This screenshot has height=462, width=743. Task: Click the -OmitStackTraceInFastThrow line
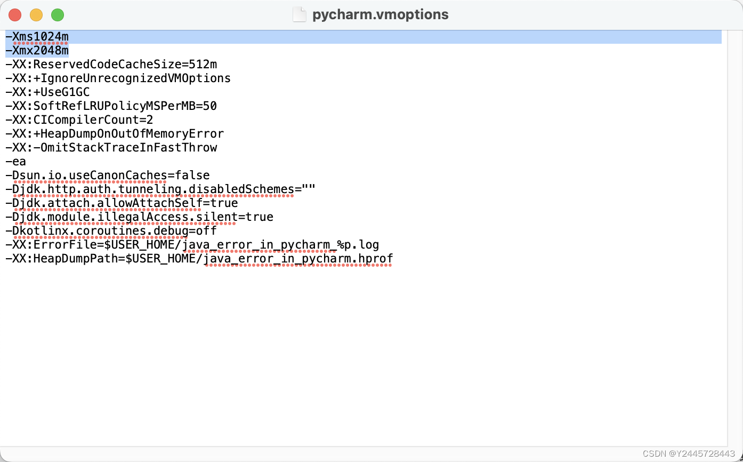tap(111, 148)
